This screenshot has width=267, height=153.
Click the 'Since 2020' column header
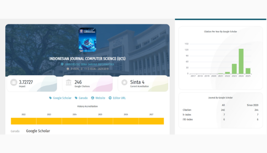pyautogui.click(x=252, y=105)
